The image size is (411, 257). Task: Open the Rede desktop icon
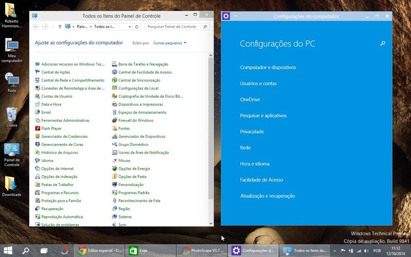click(11, 83)
